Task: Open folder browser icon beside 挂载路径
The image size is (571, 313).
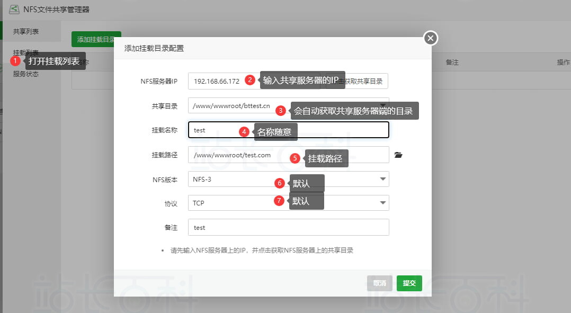Action: tap(398, 155)
